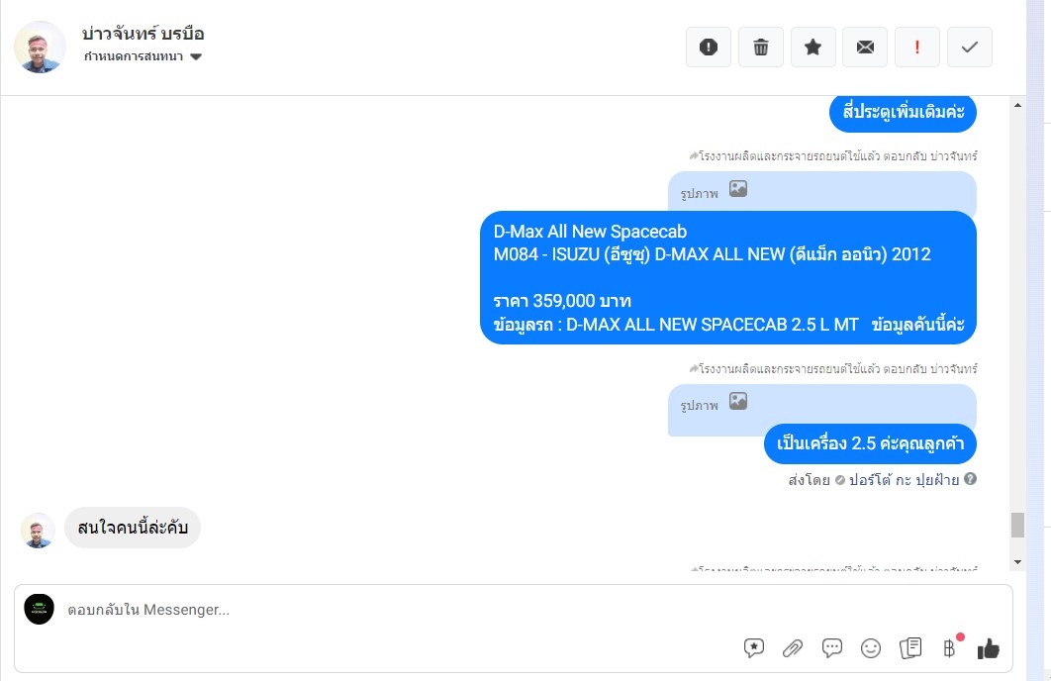Image resolution: width=1051 pixels, height=681 pixels.
Task: Open starred speech bubble response icon
Action: 754,647
